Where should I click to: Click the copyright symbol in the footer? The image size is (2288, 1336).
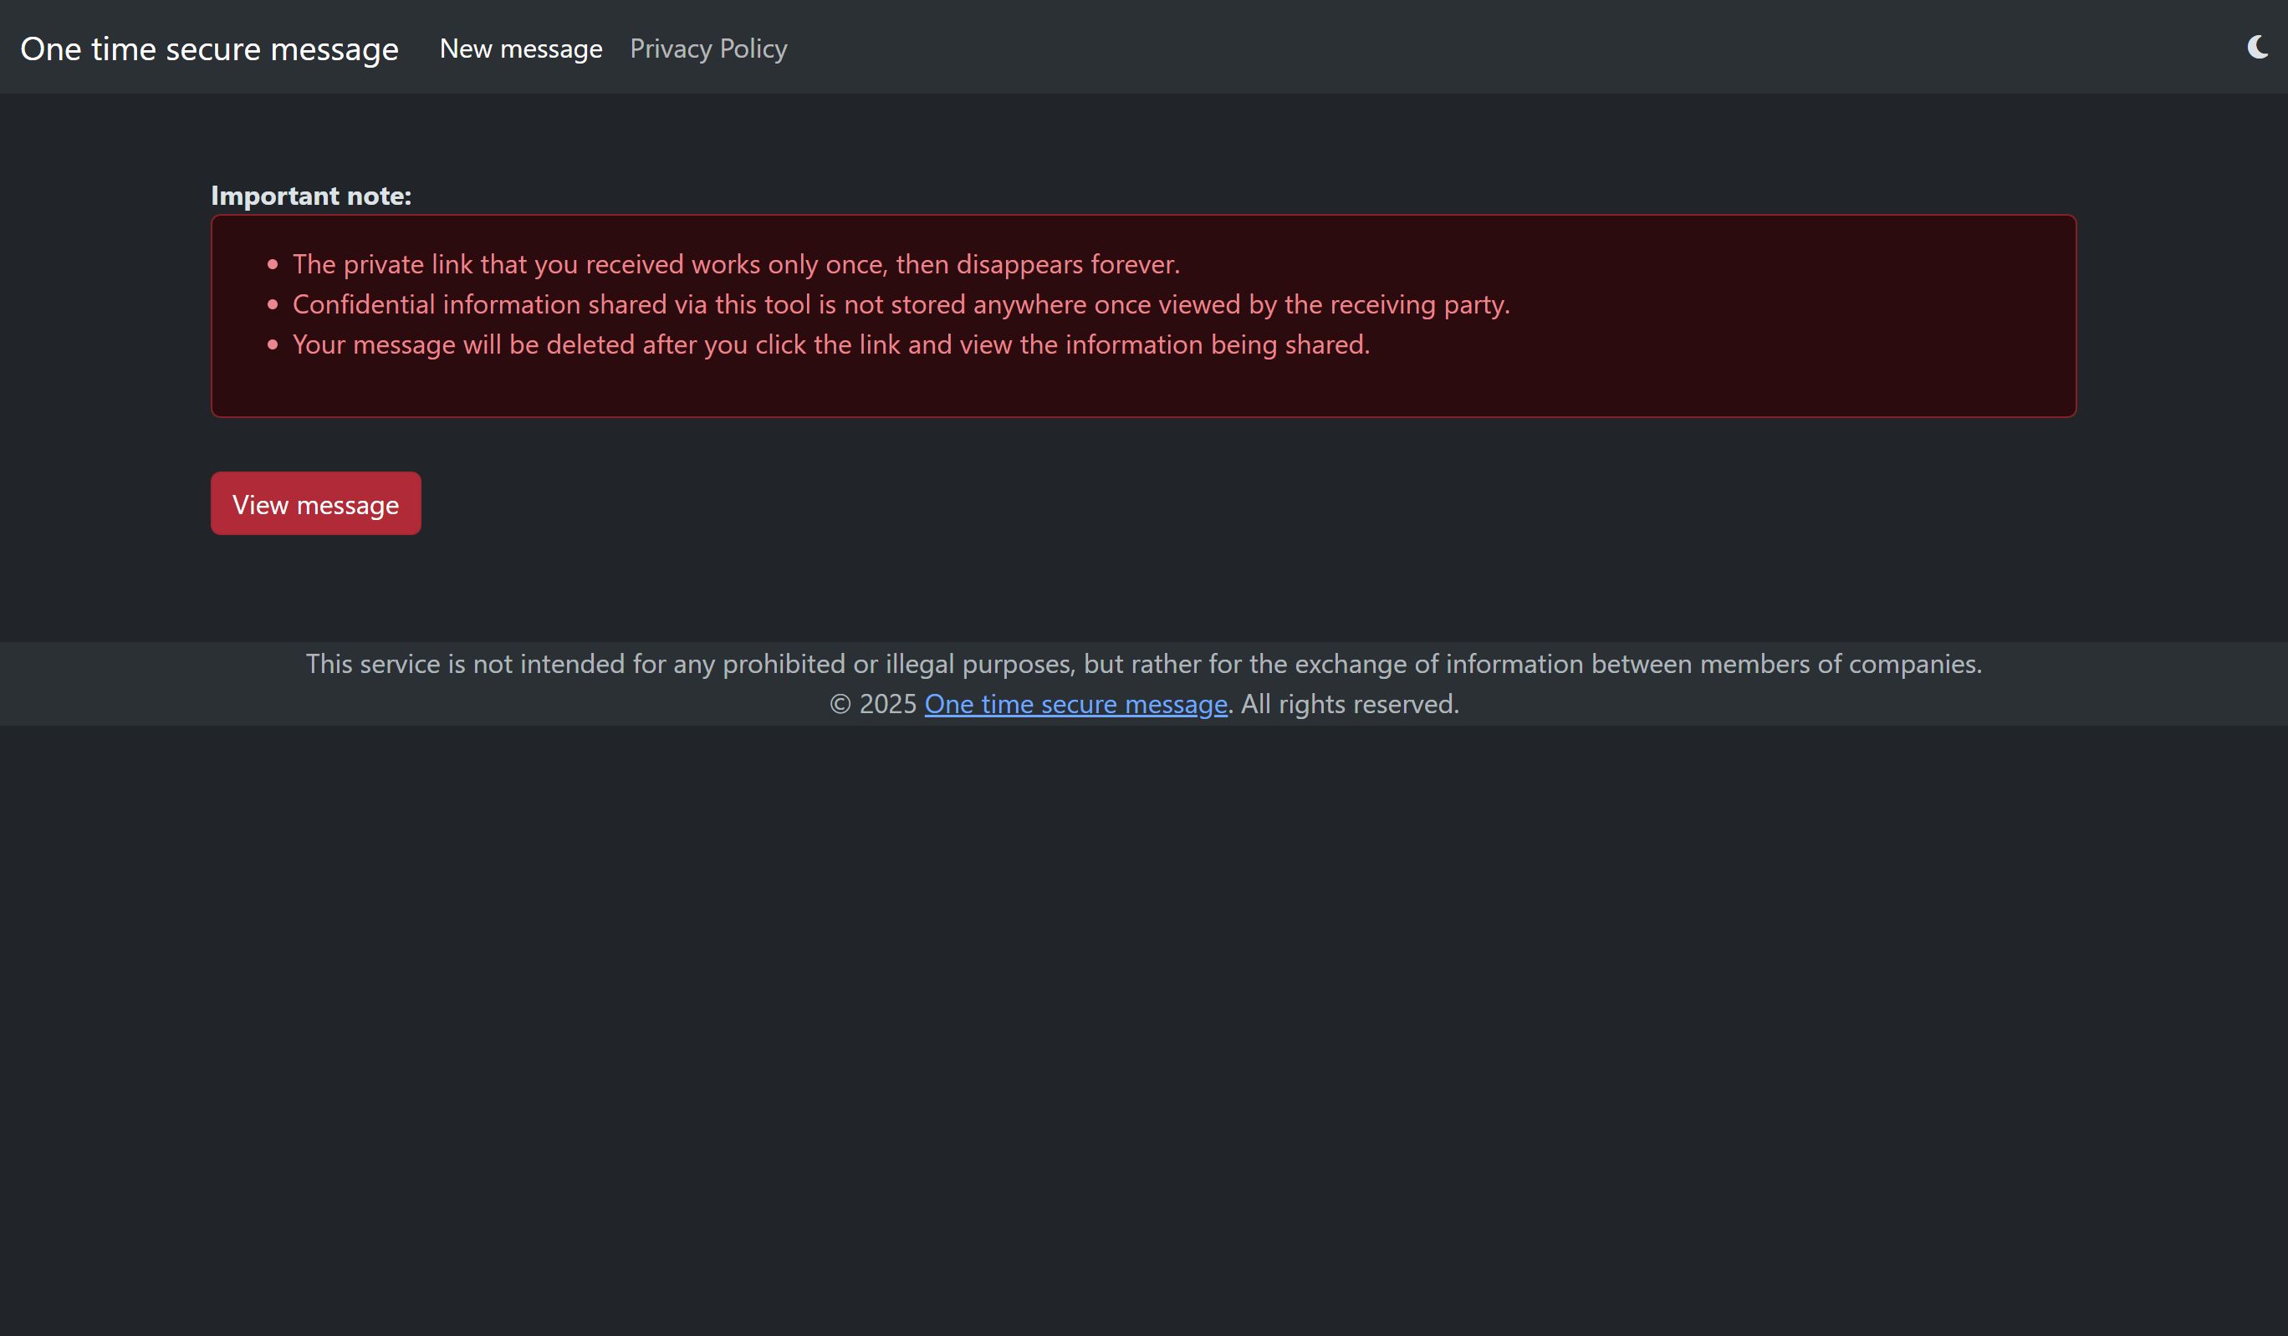point(840,704)
